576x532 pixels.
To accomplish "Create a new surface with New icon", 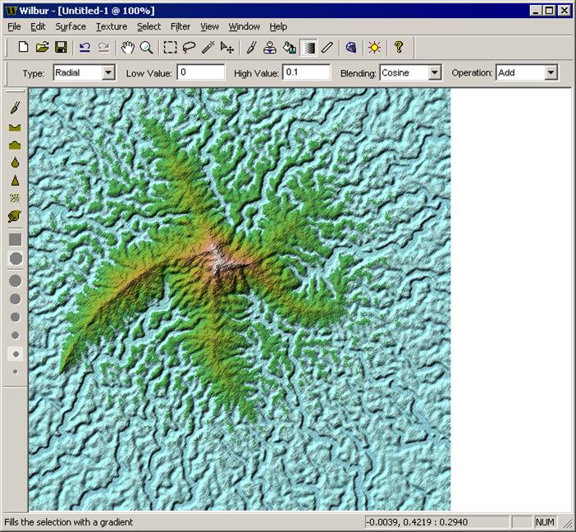I will pos(24,48).
